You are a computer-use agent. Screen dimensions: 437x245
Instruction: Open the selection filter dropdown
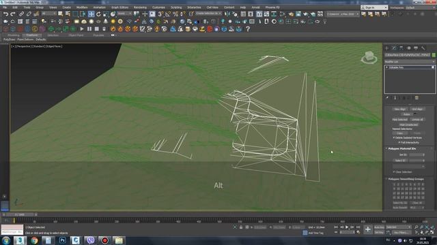point(48,14)
